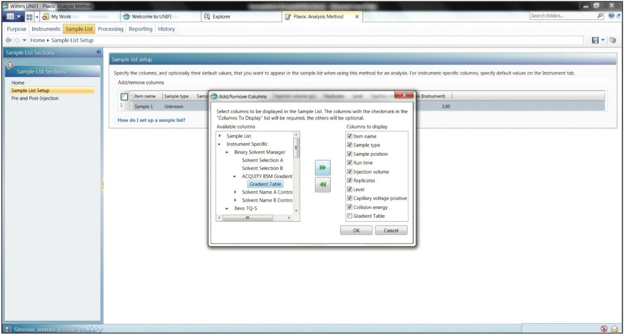Image resolution: width=624 pixels, height=335 pixels.
Task: Collapse the Instrument Specific node
Action: coord(220,144)
